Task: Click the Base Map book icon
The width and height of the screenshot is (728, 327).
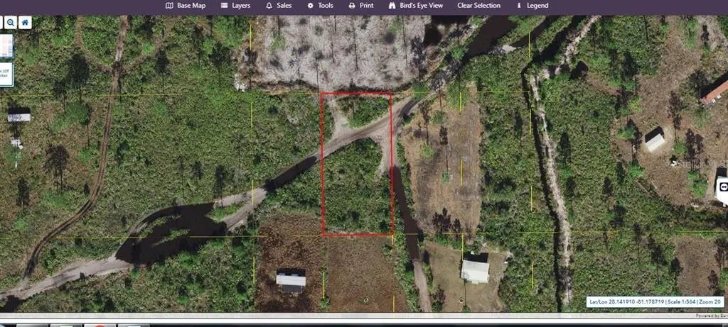Action: point(169,6)
